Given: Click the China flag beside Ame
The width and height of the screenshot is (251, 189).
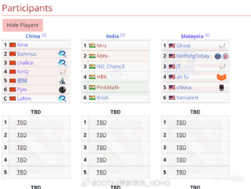Looking at the screenshot, I should click(13, 45).
